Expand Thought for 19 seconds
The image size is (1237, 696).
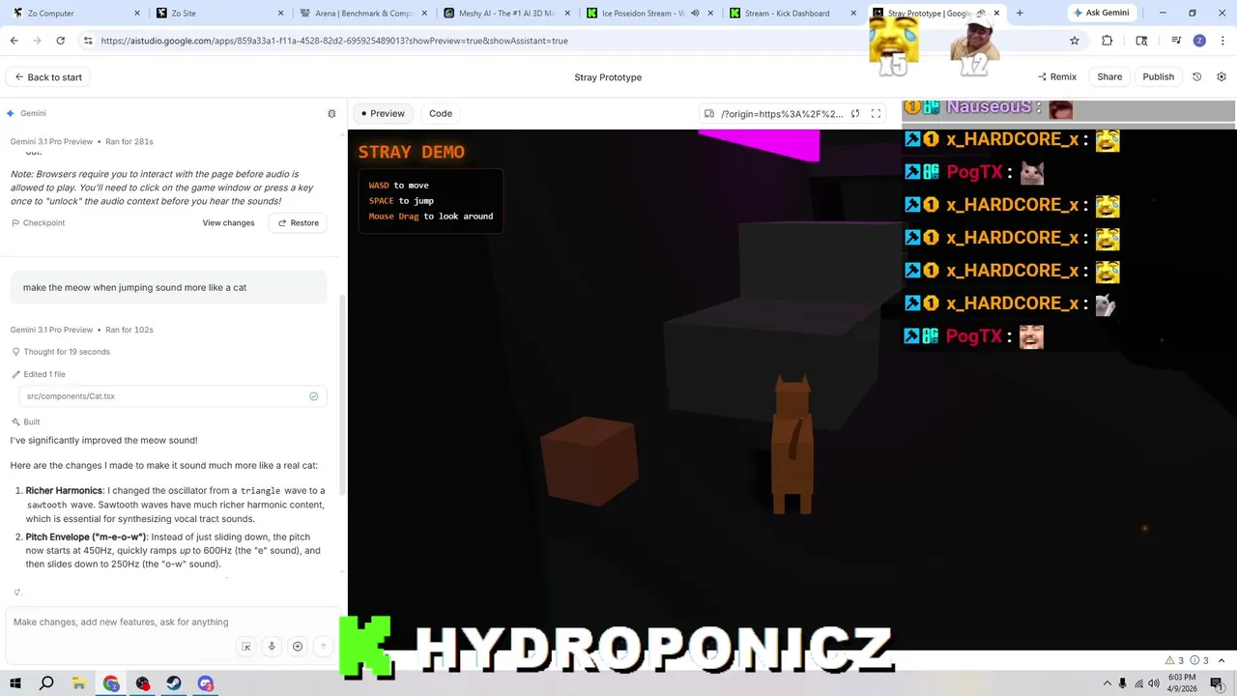pos(67,352)
